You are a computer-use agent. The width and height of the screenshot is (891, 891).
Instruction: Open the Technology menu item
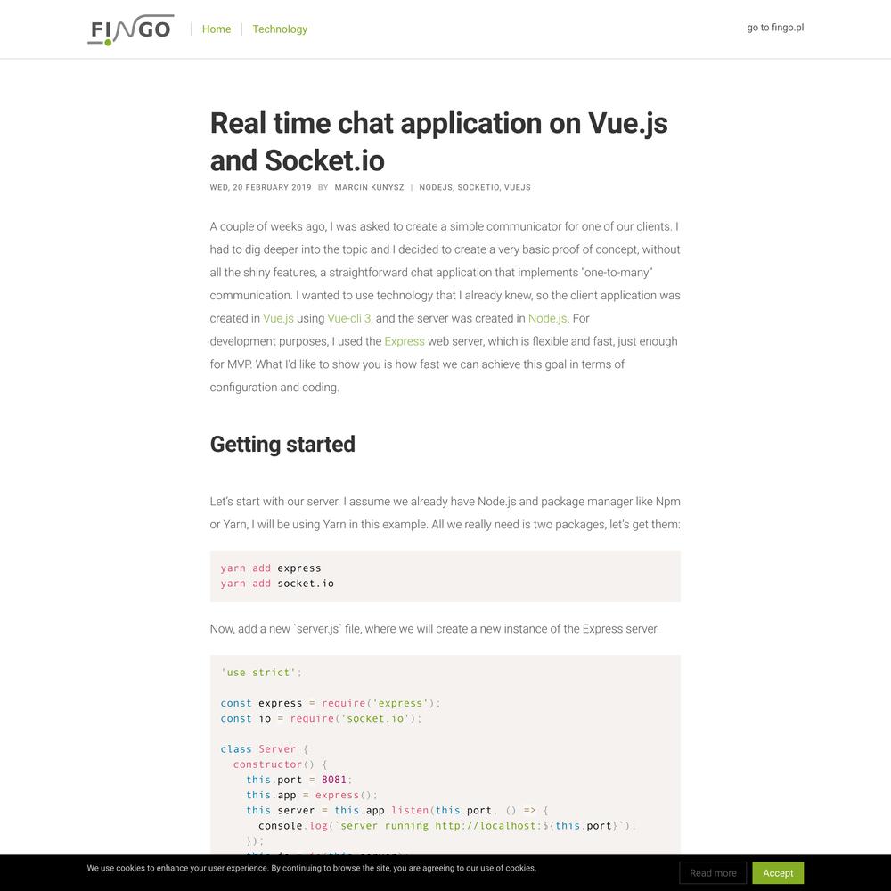tap(280, 29)
